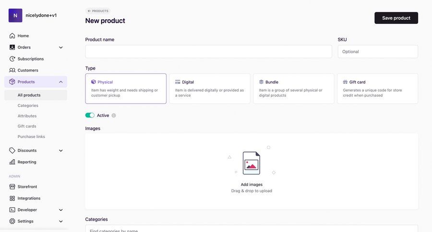
Task: Expand the Orders menu chevron
Action: pyautogui.click(x=61, y=47)
